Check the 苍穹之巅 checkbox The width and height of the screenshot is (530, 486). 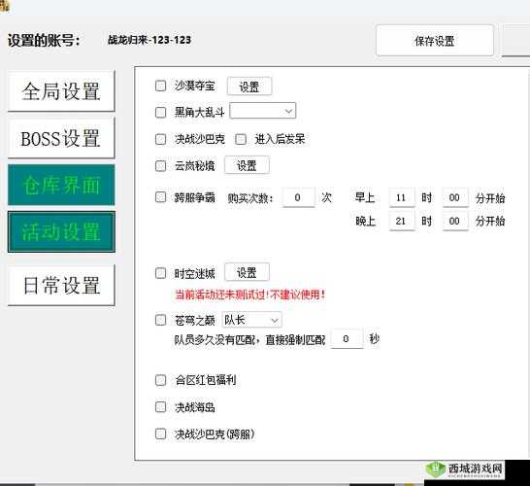[x=160, y=320]
